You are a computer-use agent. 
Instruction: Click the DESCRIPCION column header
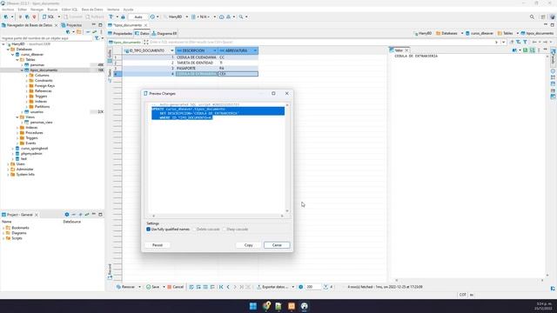click(x=196, y=50)
